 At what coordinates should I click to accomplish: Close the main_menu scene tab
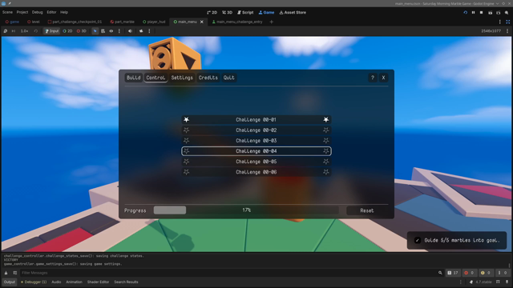pyautogui.click(x=202, y=22)
